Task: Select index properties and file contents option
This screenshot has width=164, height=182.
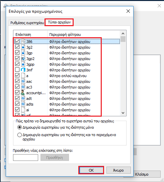Action: coord(19,135)
